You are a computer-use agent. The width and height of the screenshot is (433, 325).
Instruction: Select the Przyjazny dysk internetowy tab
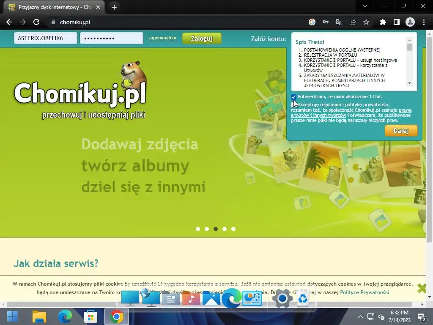coord(54,7)
